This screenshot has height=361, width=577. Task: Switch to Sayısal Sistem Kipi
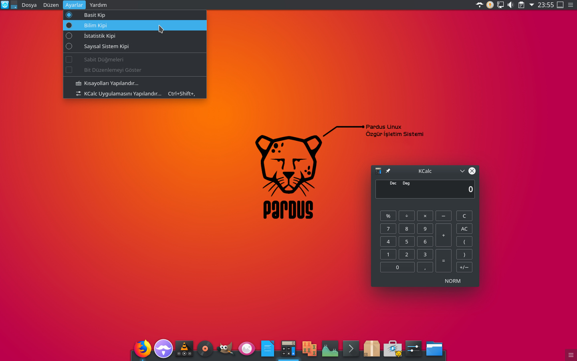106,46
